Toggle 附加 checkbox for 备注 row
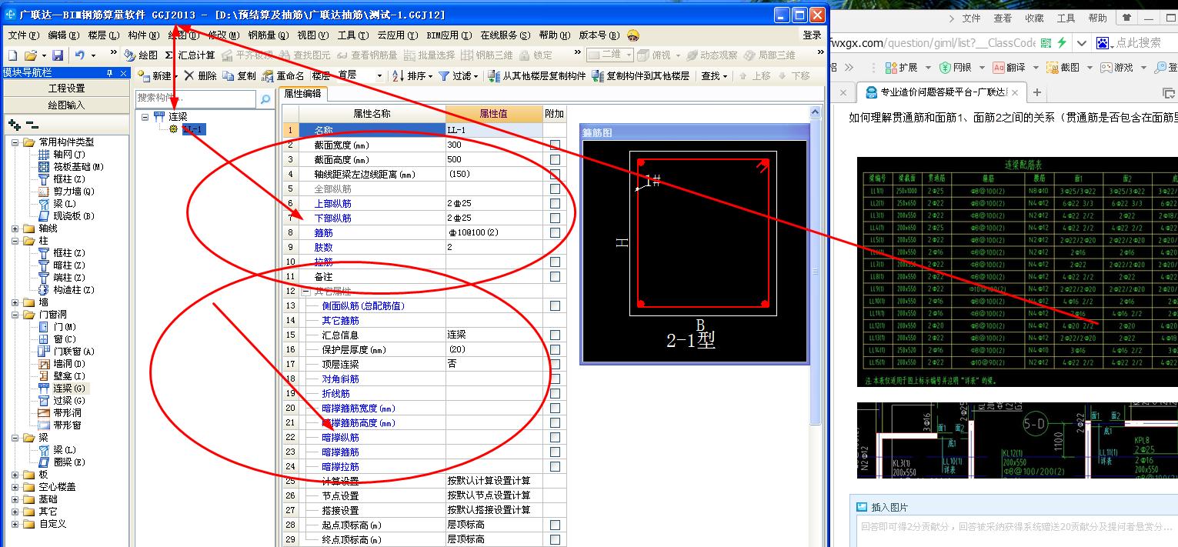The image size is (1178, 547). tap(555, 276)
